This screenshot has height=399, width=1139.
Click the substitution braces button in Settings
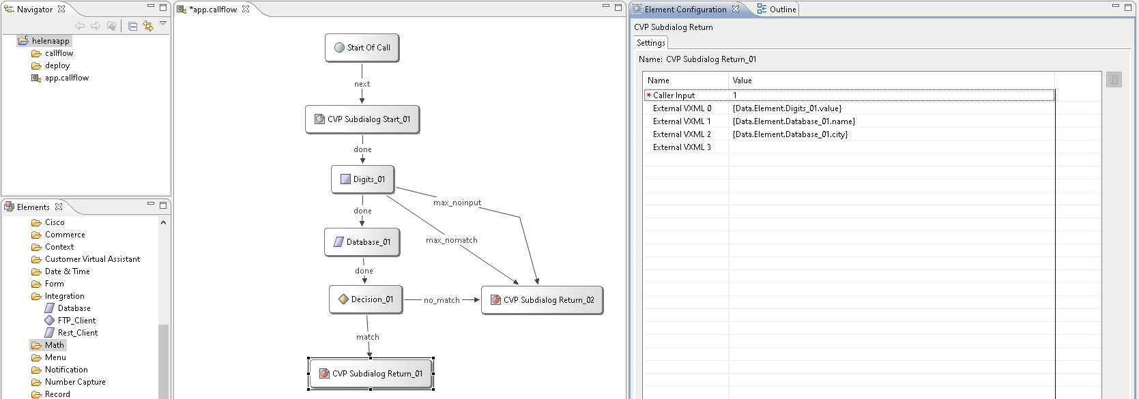pyautogui.click(x=1114, y=80)
